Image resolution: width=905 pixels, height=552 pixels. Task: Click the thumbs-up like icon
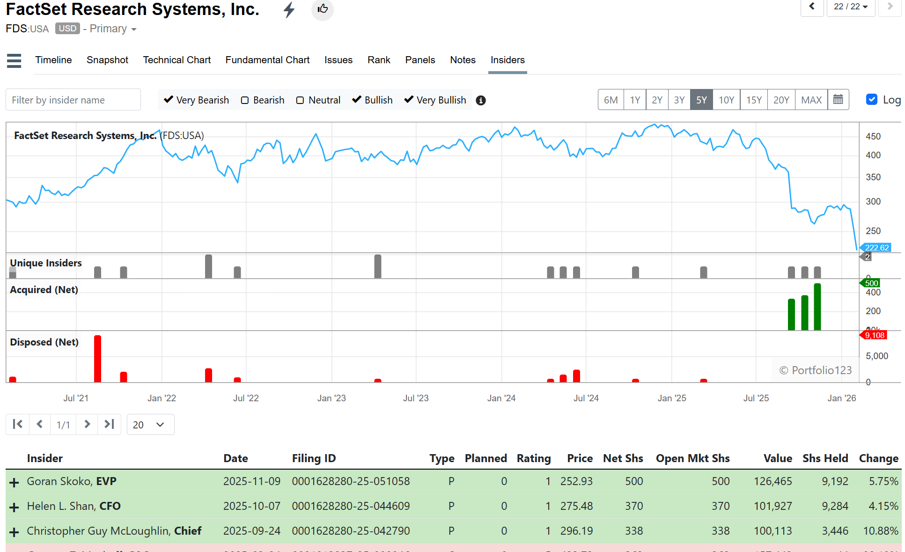pos(322,9)
